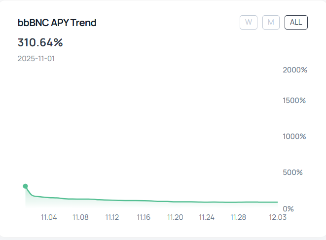Click the 11.24 x-axis date label
This screenshot has width=326, height=240.
(207, 217)
